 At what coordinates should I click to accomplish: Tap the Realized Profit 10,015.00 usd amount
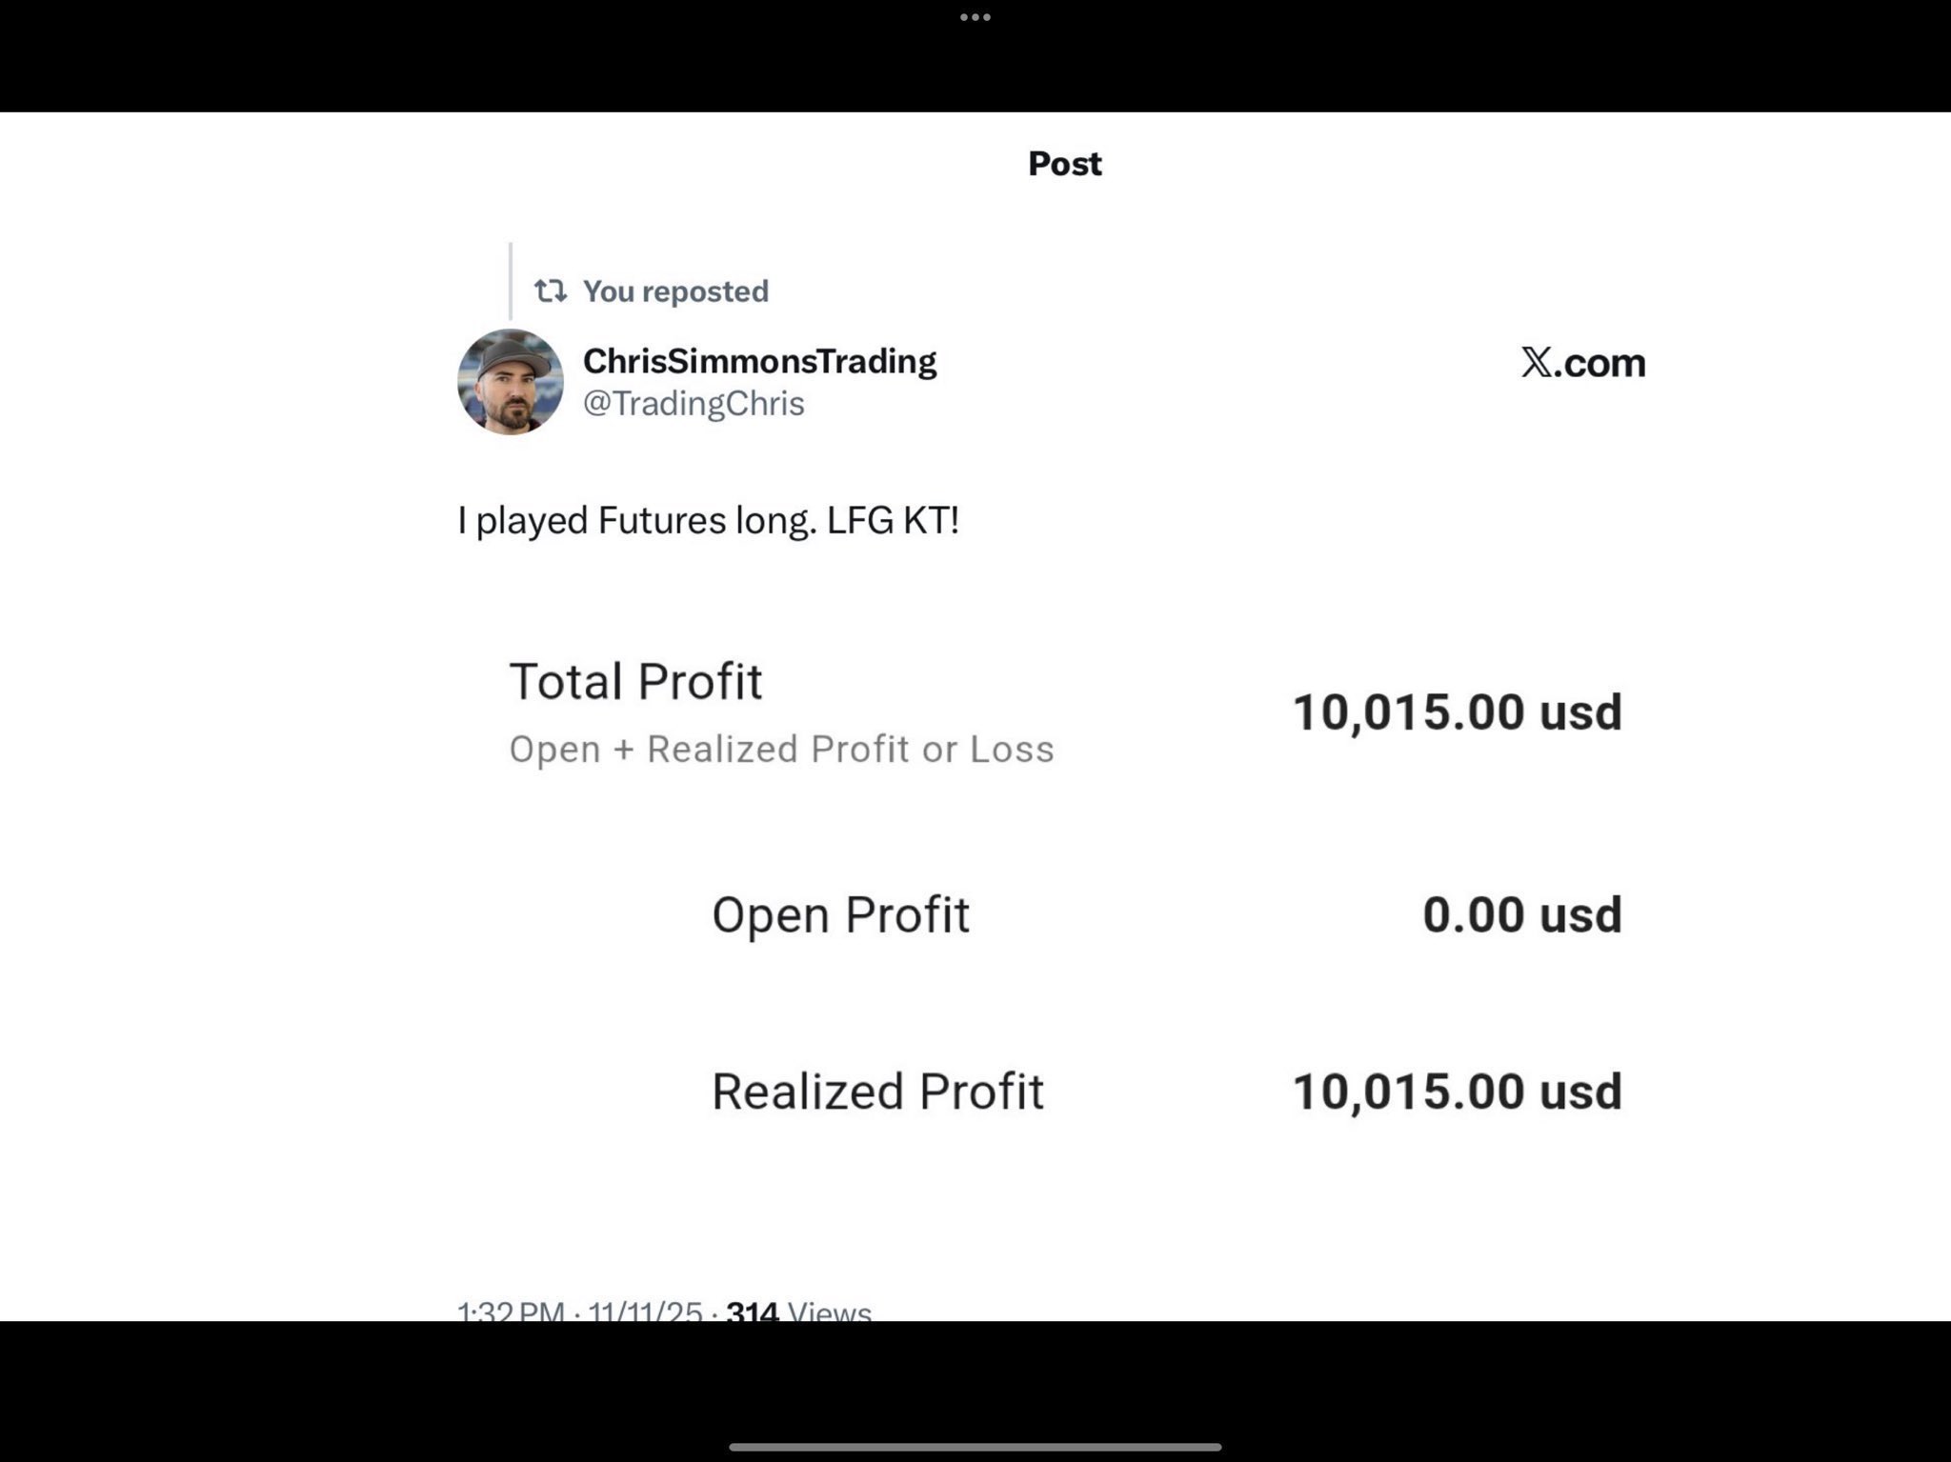tap(1457, 1091)
